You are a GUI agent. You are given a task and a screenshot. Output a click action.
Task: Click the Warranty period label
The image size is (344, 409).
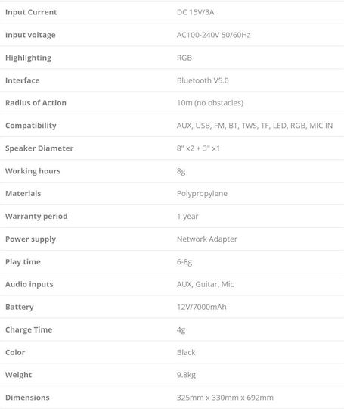pyautogui.click(x=36, y=217)
